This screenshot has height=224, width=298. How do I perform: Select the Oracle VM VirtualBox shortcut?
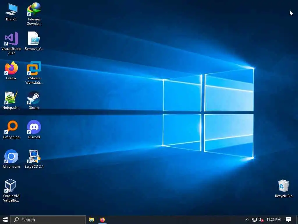pos(11,190)
